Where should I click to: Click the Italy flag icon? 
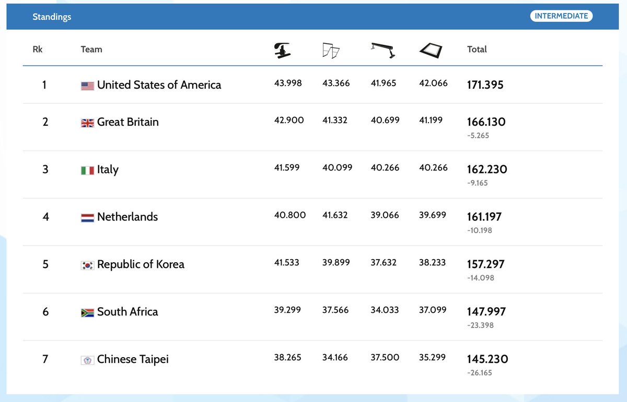[x=87, y=169]
